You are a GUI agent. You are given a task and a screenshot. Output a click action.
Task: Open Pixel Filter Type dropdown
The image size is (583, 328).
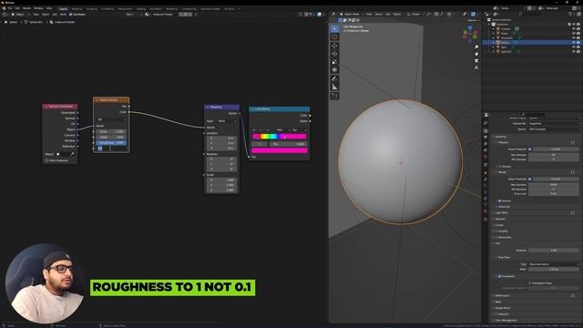[553, 264]
